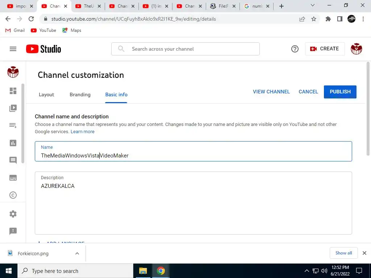371x278 pixels.
Task: Open Content videos in the sidebar
Action: pyautogui.click(x=13, y=108)
